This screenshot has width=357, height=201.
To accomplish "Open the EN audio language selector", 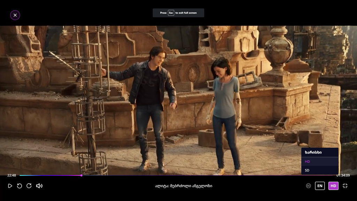I will tap(320, 186).
